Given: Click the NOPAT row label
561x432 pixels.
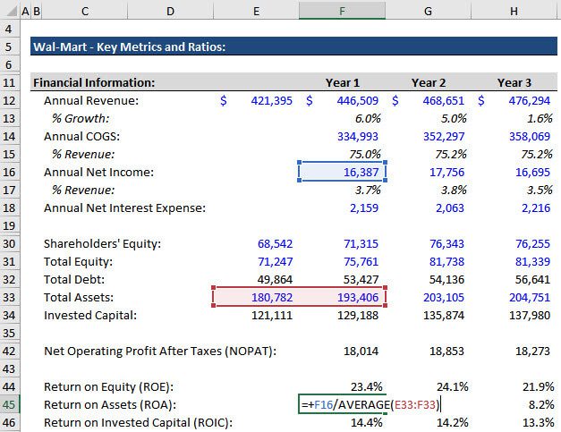Looking at the screenshot, I should (160, 351).
